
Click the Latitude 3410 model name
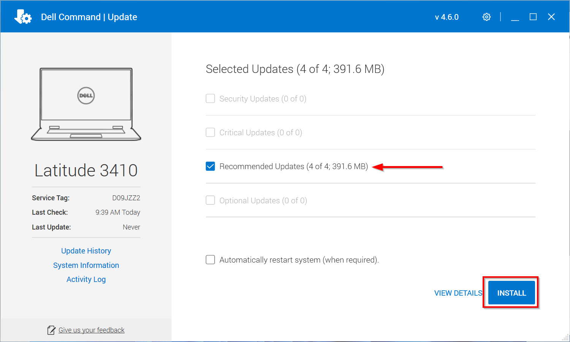coord(86,170)
